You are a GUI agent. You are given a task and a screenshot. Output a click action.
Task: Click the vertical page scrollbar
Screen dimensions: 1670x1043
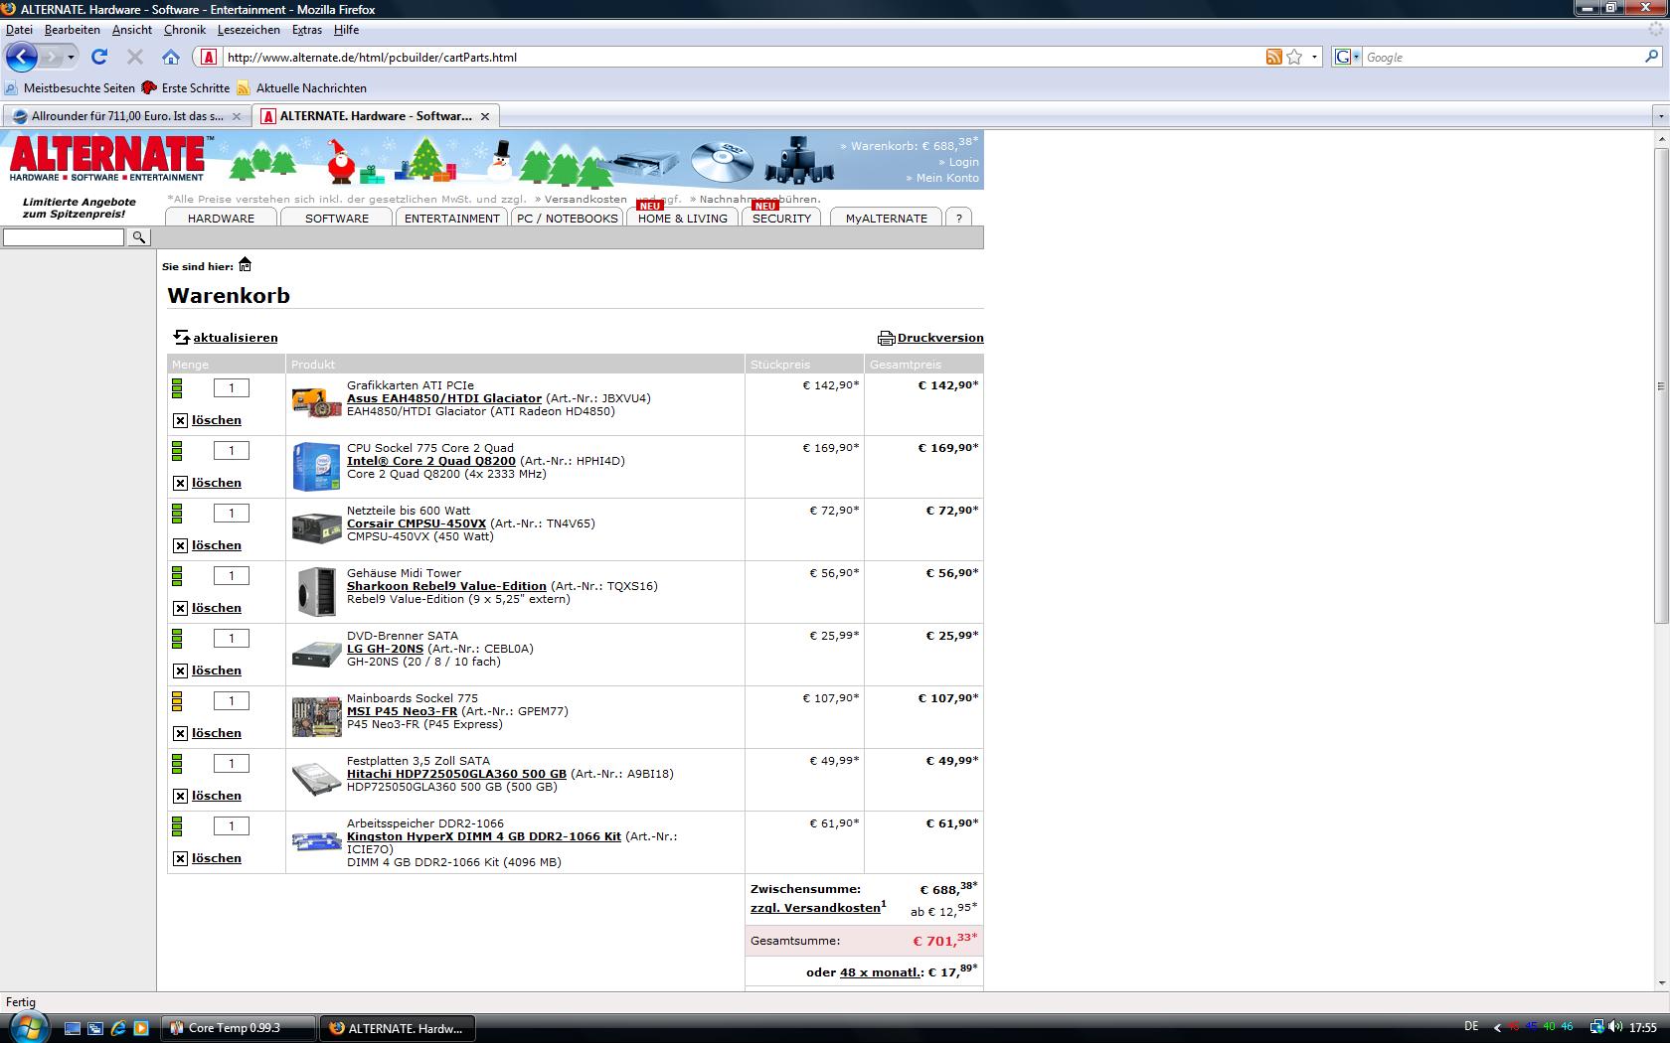coord(1661,386)
